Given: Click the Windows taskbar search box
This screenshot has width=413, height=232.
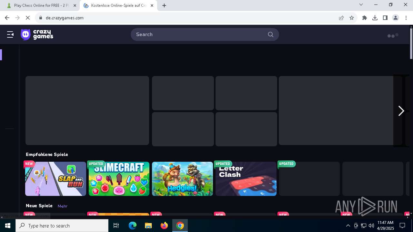Looking at the screenshot, I should pos(62,226).
